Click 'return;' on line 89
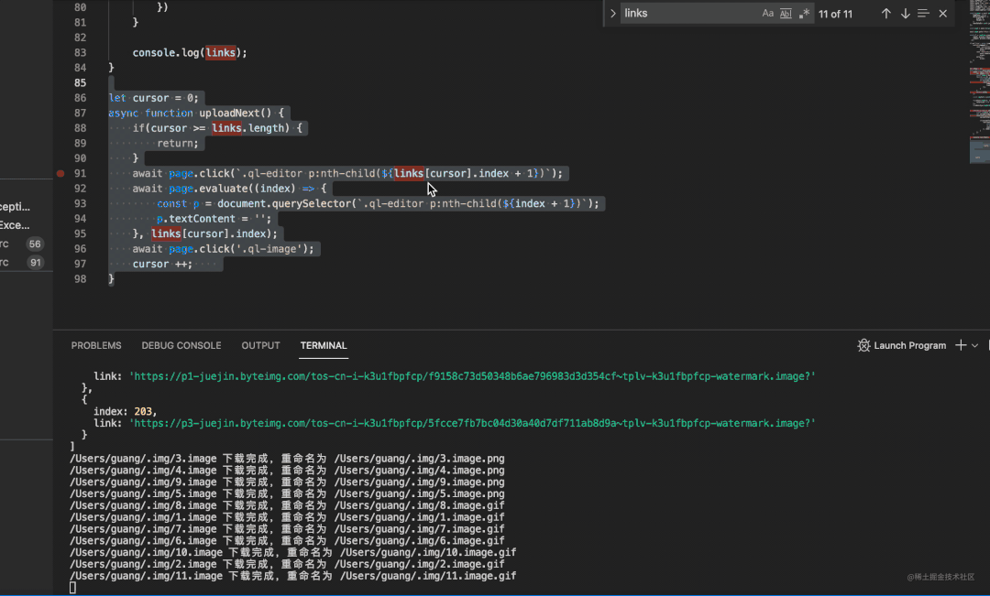 tap(178, 143)
